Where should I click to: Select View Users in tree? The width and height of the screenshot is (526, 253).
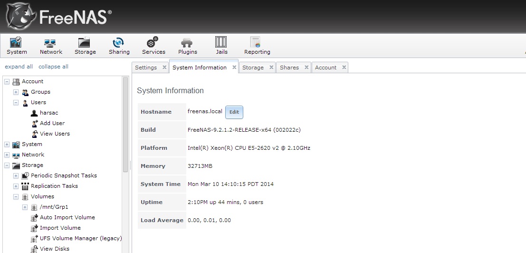coord(55,134)
